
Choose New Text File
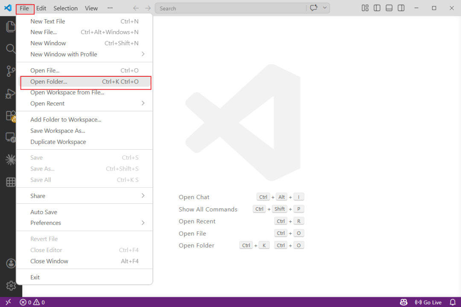click(85, 21)
